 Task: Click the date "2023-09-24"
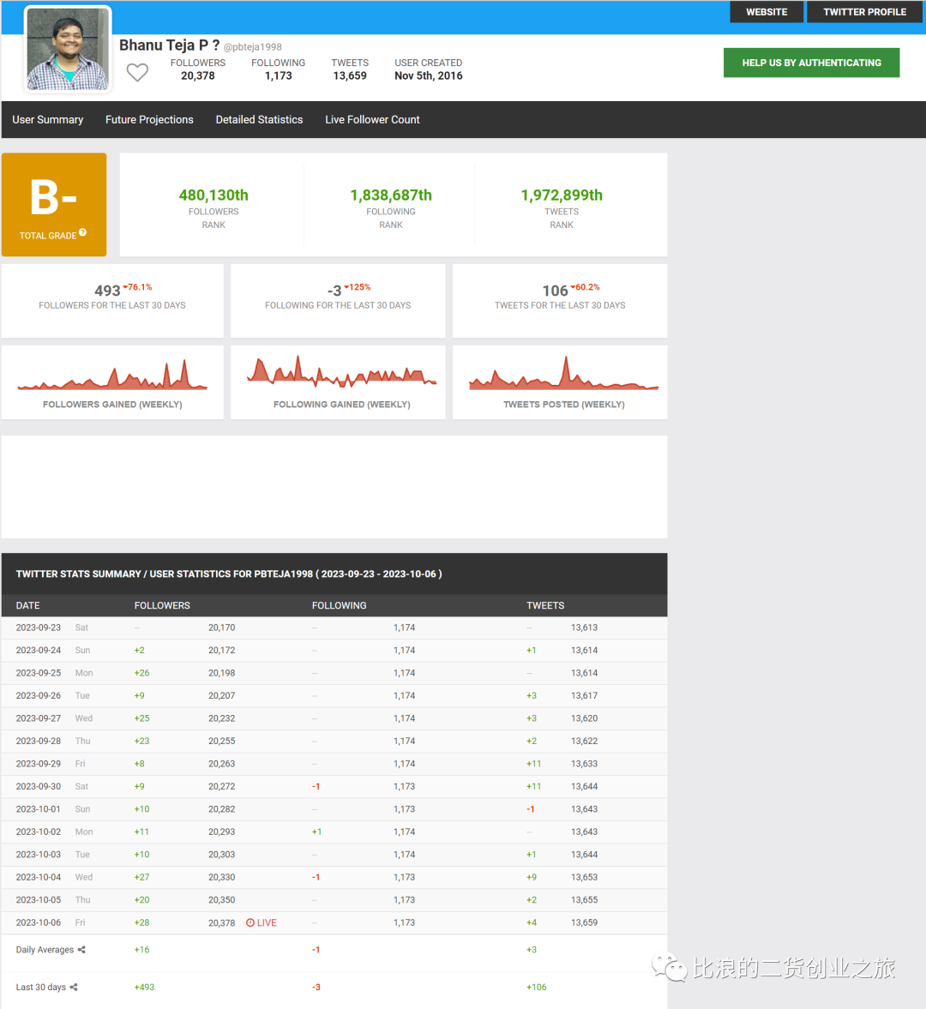coord(39,650)
